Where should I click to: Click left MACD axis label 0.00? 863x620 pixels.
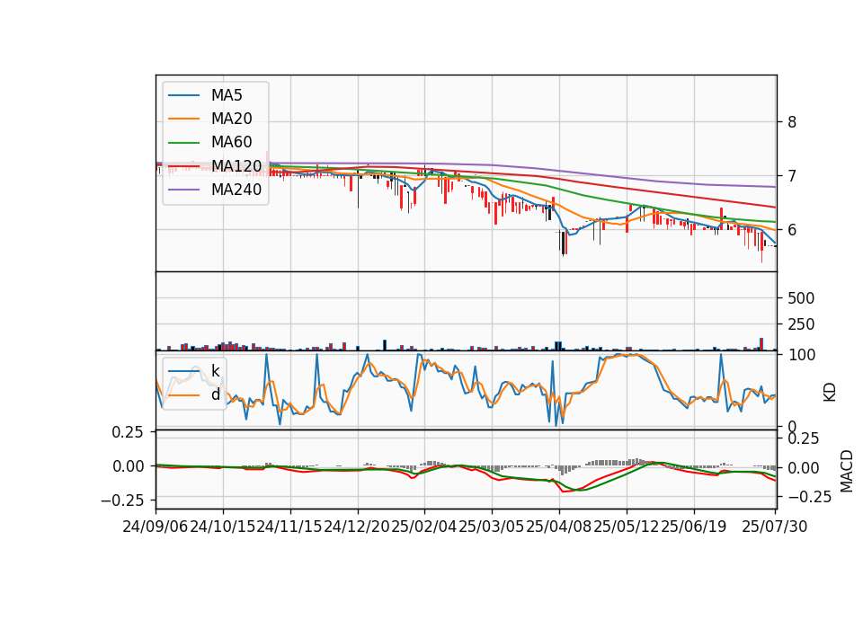127,466
